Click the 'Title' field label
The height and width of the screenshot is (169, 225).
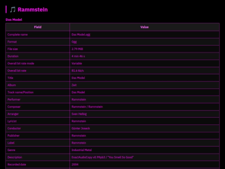click(x=10, y=78)
